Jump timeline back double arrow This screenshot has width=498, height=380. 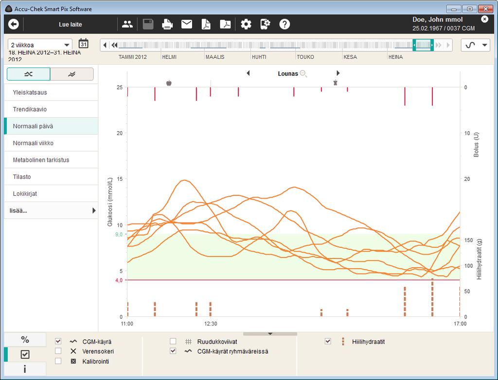(x=114, y=45)
